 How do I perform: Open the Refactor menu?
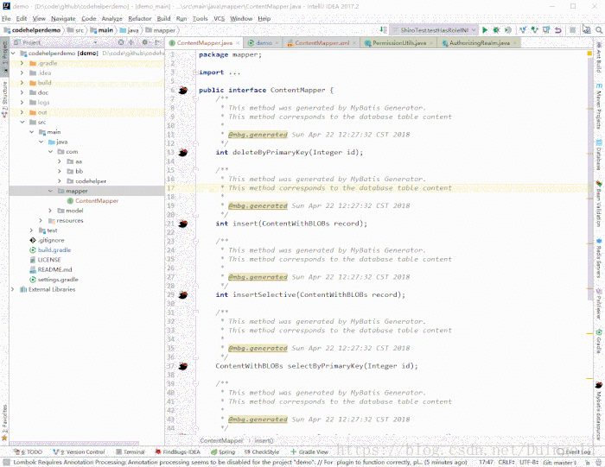coord(140,18)
